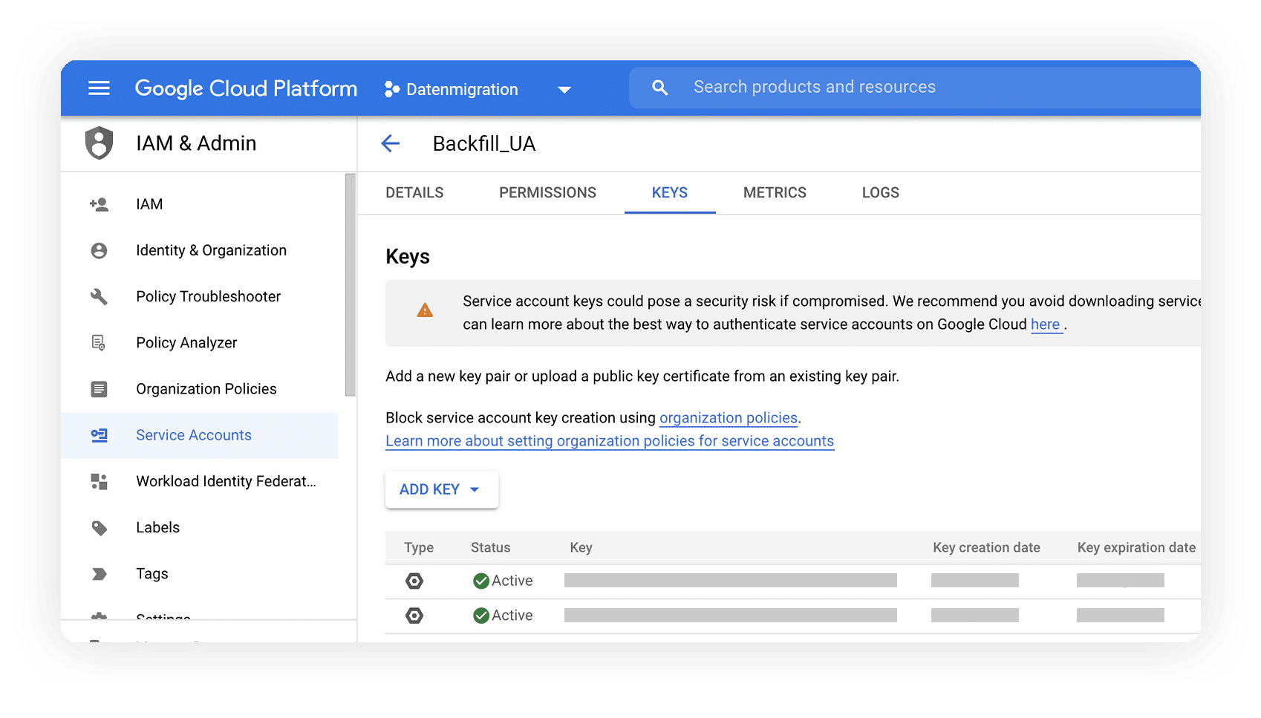This screenshot has width=1261, height=718.
Task: Click the Policy Troubleshooter wrench icon
Action: pos(99,297)
